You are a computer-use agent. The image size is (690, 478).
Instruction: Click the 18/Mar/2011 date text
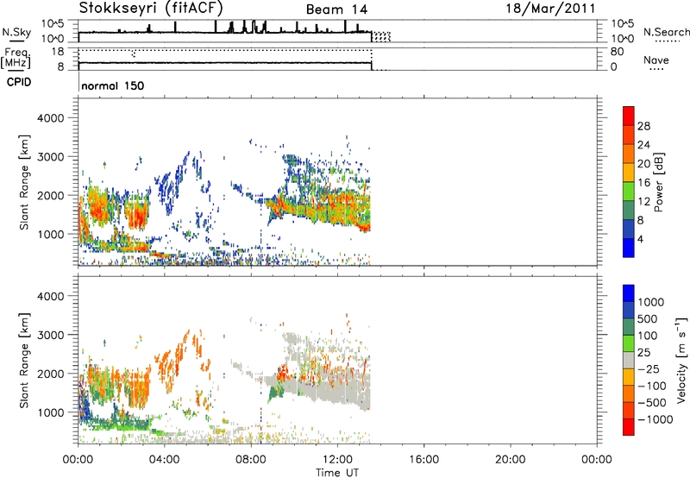pos(550,9)
